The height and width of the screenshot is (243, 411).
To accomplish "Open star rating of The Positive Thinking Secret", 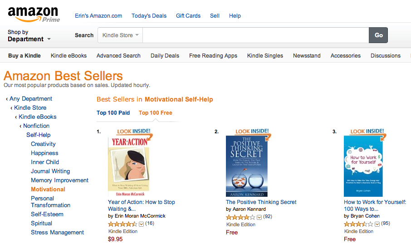I will point(240,217).
